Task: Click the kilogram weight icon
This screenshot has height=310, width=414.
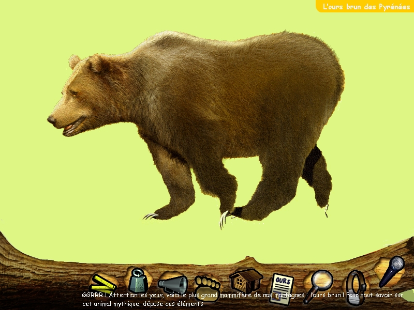Action: [x=138, y=280]
